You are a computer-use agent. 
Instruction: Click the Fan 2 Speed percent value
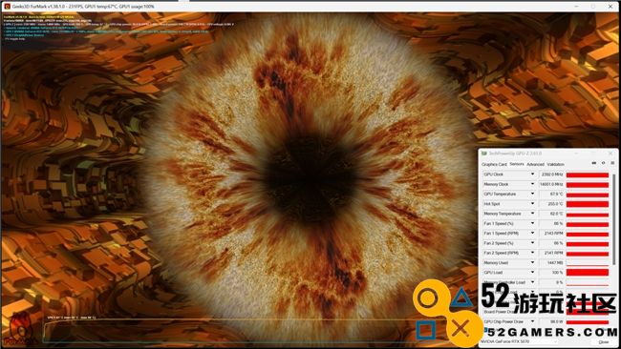pyautogui.click(x=551, y=243)
